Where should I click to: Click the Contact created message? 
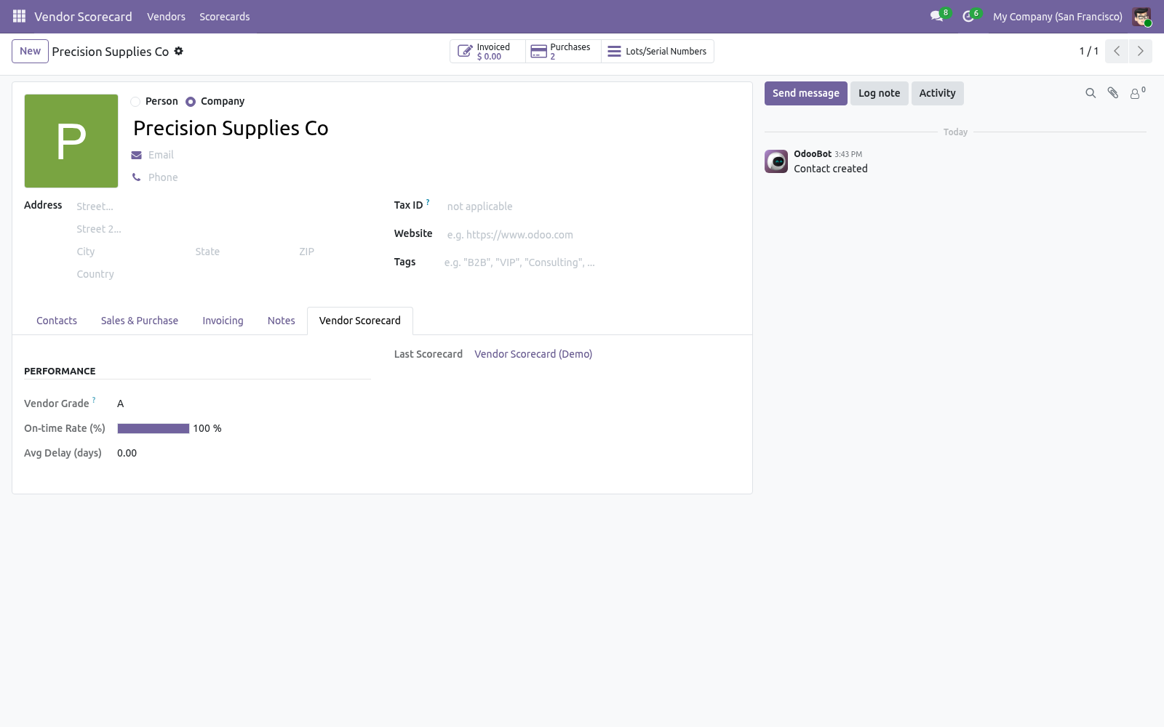point(831,169)
